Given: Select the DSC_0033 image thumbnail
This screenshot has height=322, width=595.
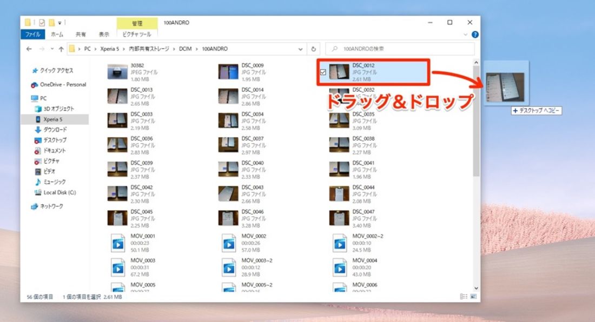Looking at the screenshot, I should (x=117, y=120).
